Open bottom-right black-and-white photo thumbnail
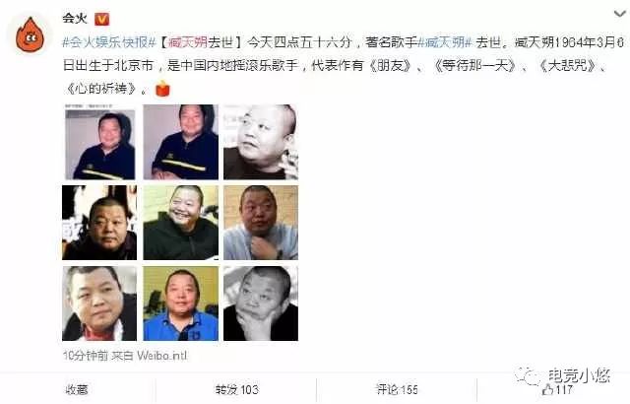Screen dimensions: 630x404 261,303
